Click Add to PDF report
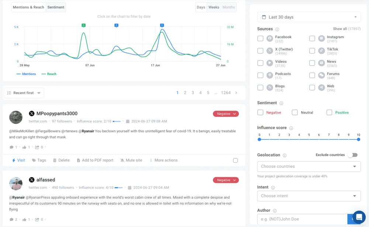 point(95,160)
